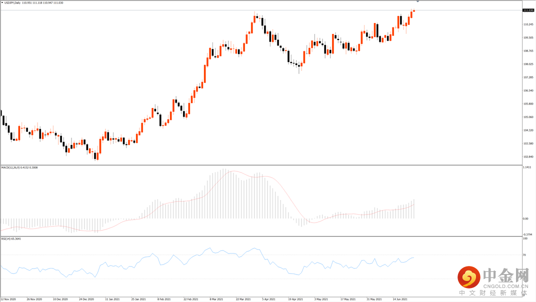This screenshot has width=536, height=302.
Task: Click the RSI scale value 100
Action: [525, 238]
